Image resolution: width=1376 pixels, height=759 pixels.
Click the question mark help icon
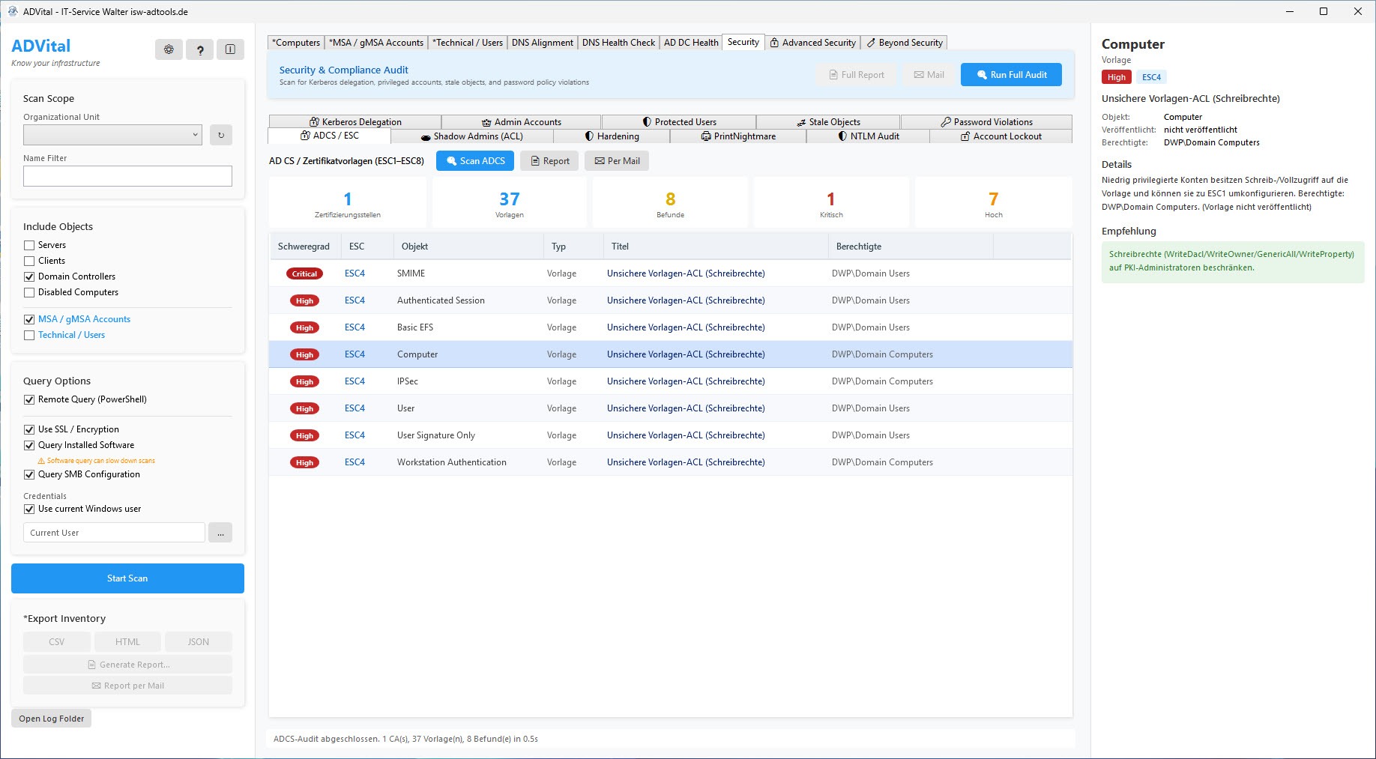199,49
